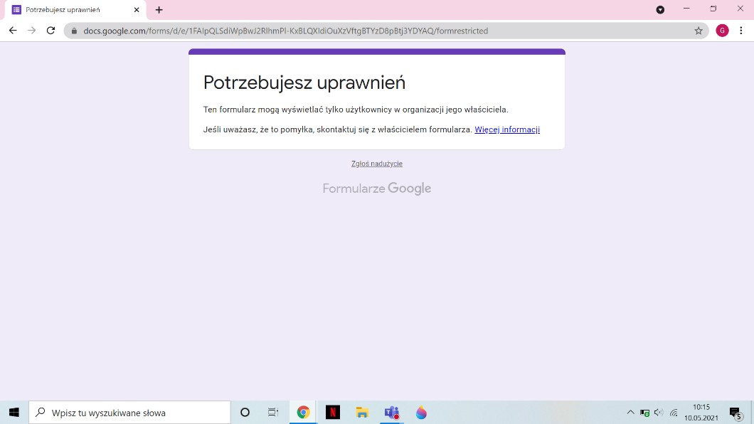
Task: Open File Explorer from the taskbar
Action: pos(362,413)
